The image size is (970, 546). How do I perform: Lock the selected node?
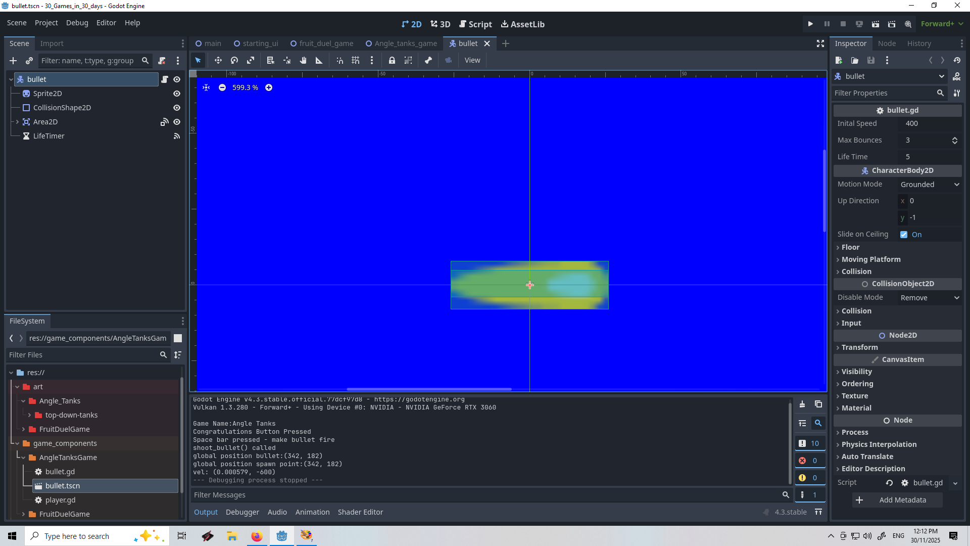click(392, 60)
